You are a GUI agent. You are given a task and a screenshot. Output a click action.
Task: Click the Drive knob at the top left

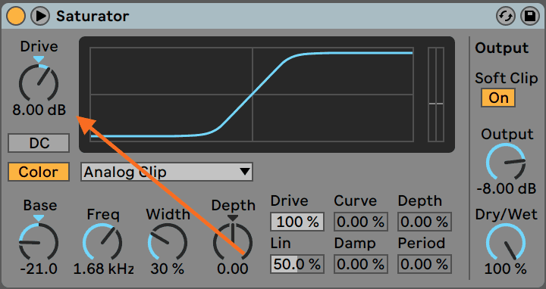[39, 83]
